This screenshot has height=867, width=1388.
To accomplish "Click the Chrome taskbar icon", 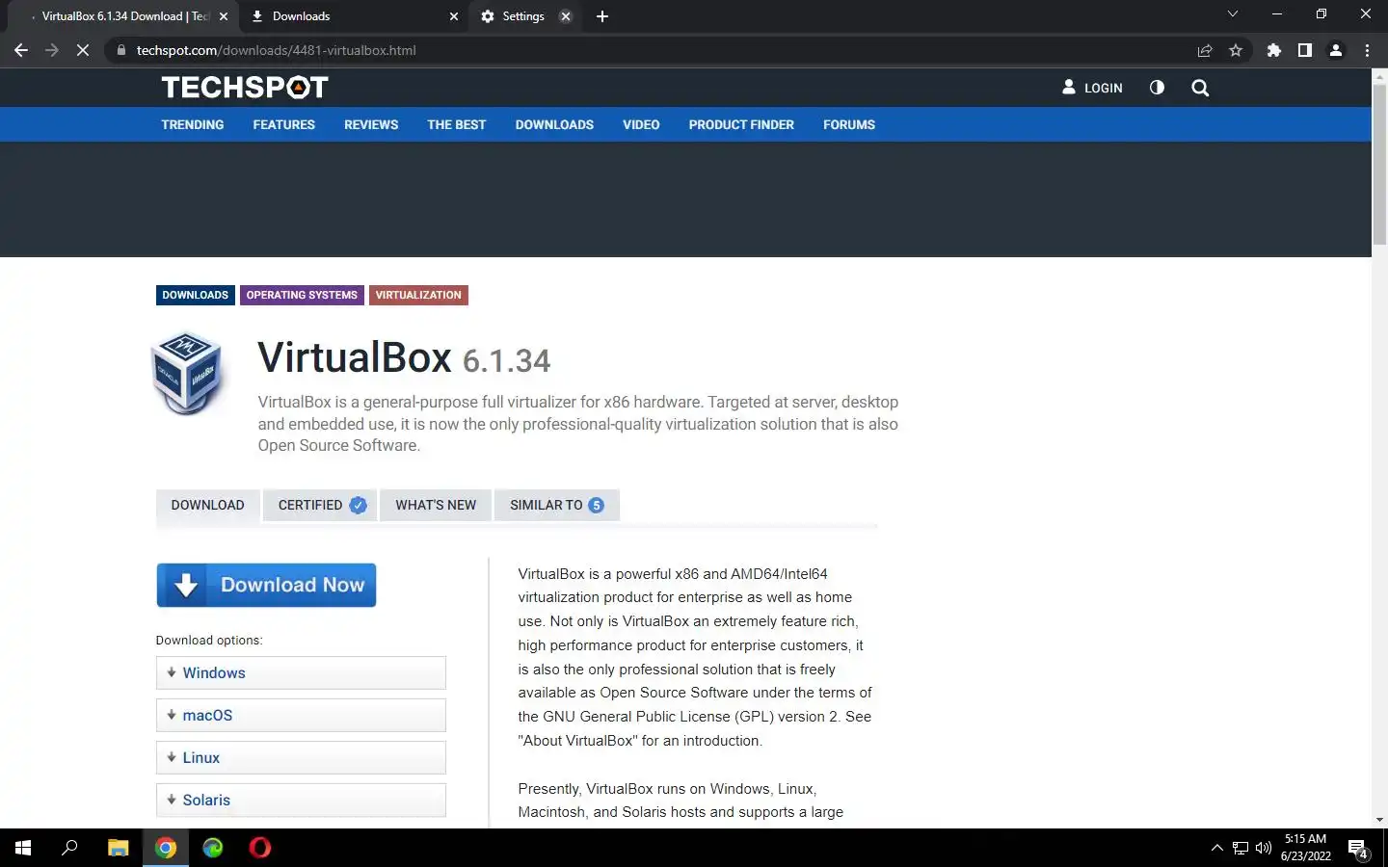I will tap(166, 848).
